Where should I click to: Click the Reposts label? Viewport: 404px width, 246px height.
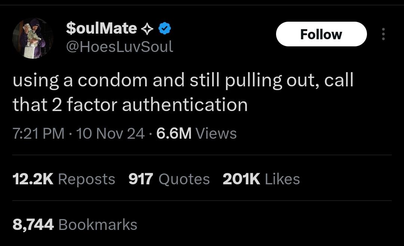tap(86, 179)
